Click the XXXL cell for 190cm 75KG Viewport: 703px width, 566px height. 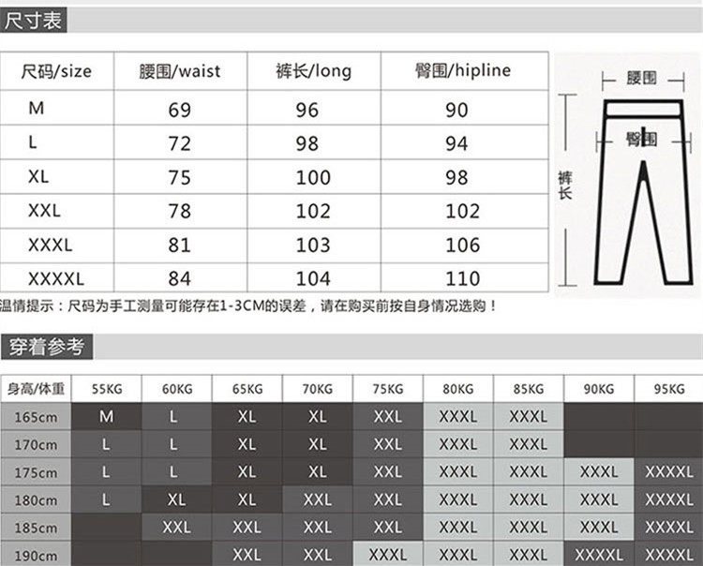click(x=388, y=555)
